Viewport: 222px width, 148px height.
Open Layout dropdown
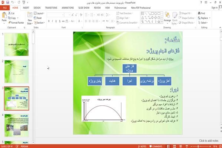[x=39, y=13]
